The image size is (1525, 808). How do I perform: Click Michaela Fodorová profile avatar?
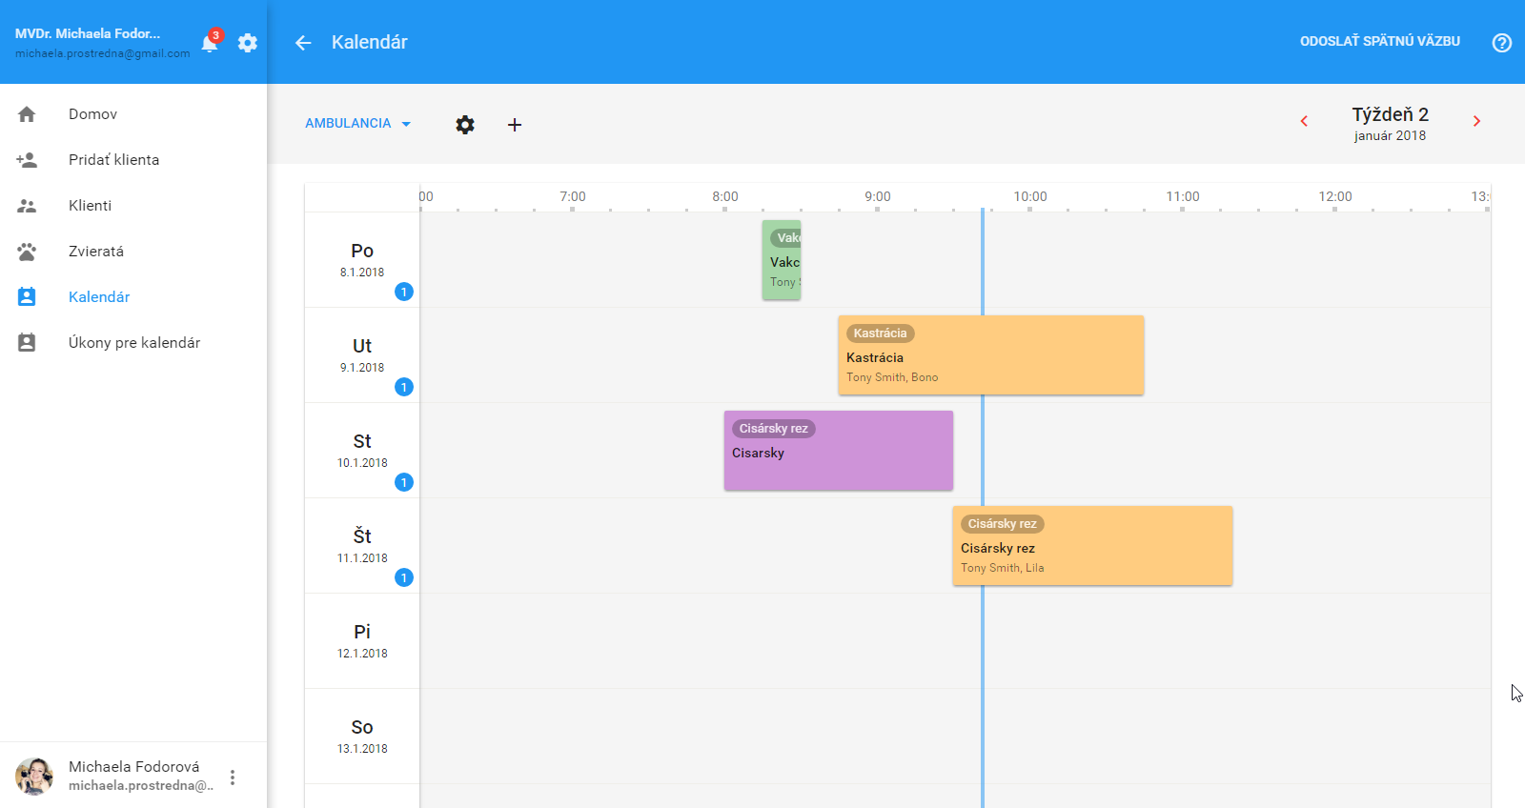click(34, 777)
